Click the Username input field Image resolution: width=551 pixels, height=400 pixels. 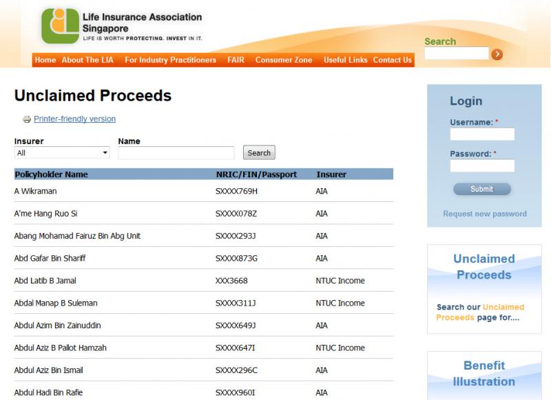tap(482, 134)
